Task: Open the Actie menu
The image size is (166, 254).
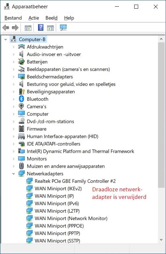Action: click(34, 18)
